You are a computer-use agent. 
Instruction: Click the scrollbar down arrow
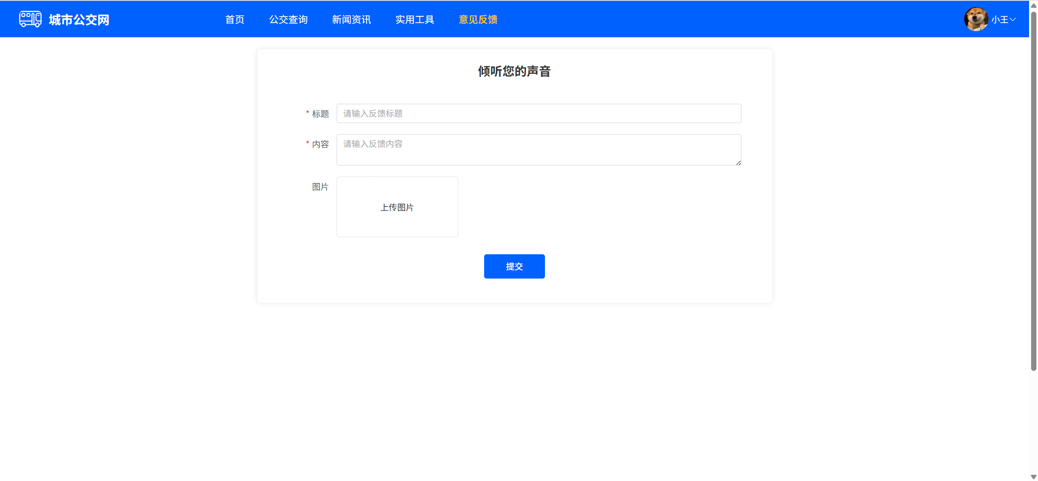tap(1034, 477)
